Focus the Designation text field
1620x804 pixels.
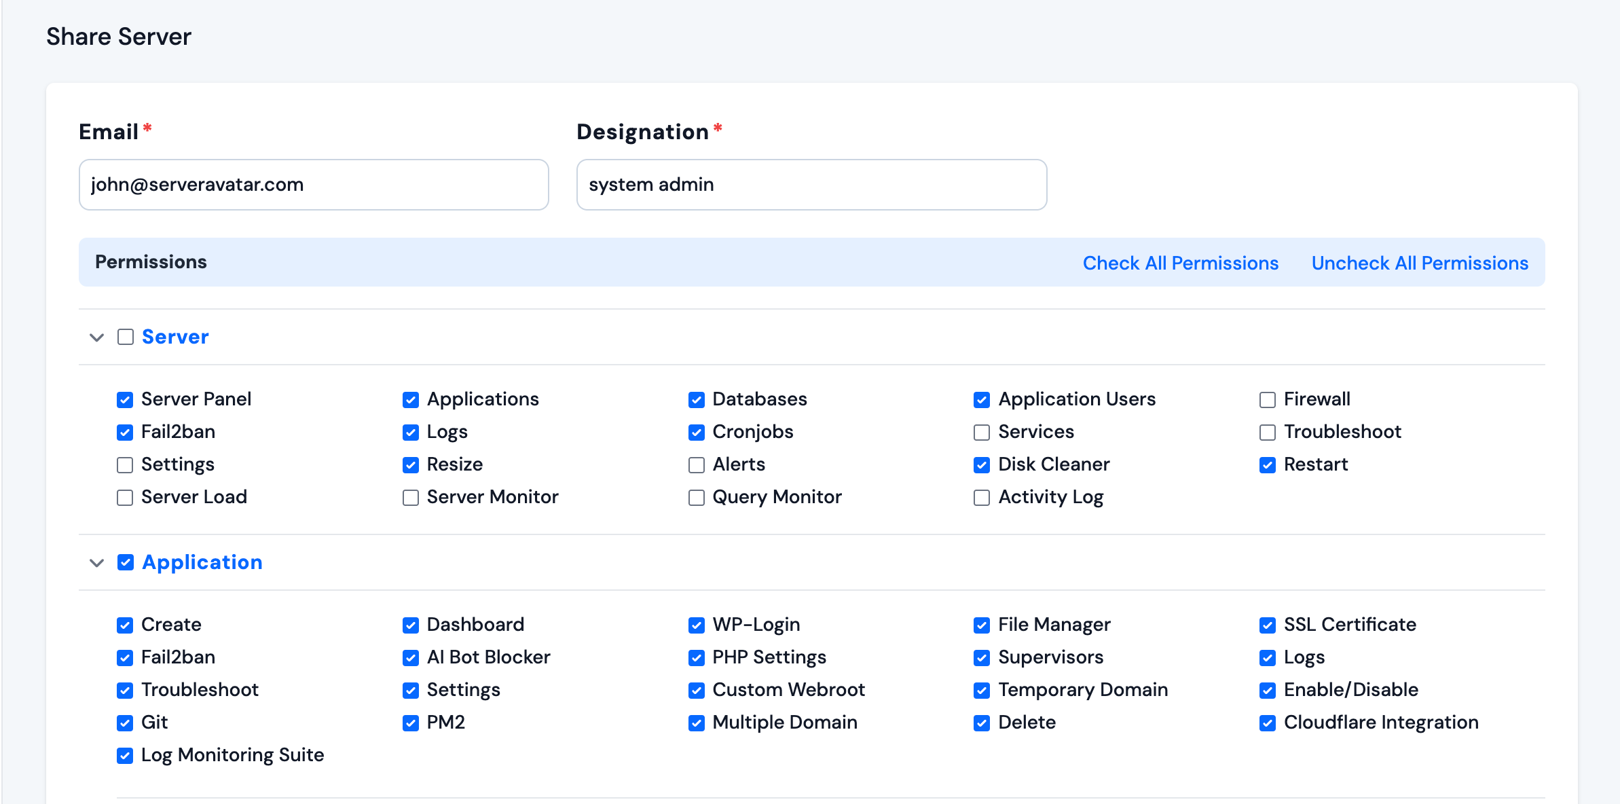(x=811, y=185)
